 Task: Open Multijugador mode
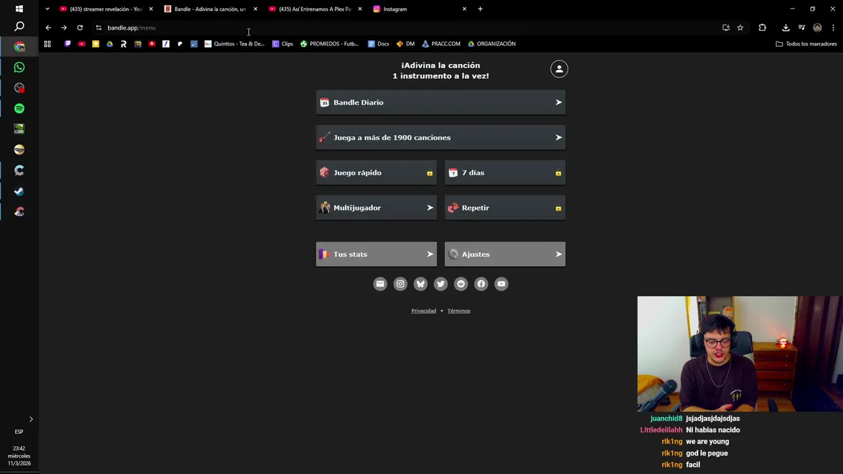click(376, 208)
